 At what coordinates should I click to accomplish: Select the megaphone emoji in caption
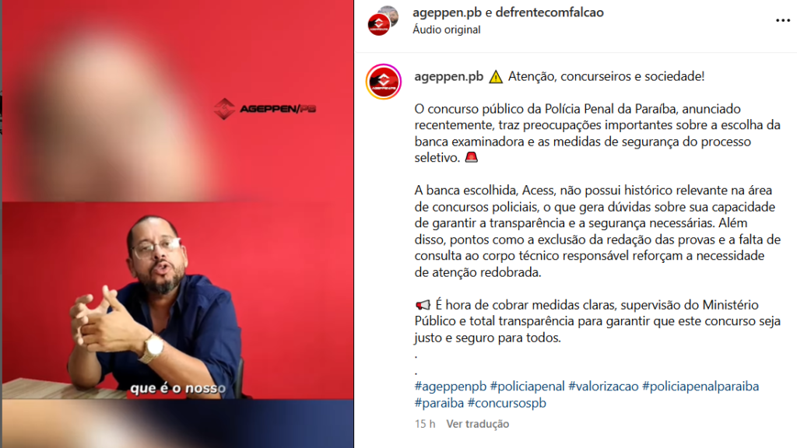pos(423,305)
